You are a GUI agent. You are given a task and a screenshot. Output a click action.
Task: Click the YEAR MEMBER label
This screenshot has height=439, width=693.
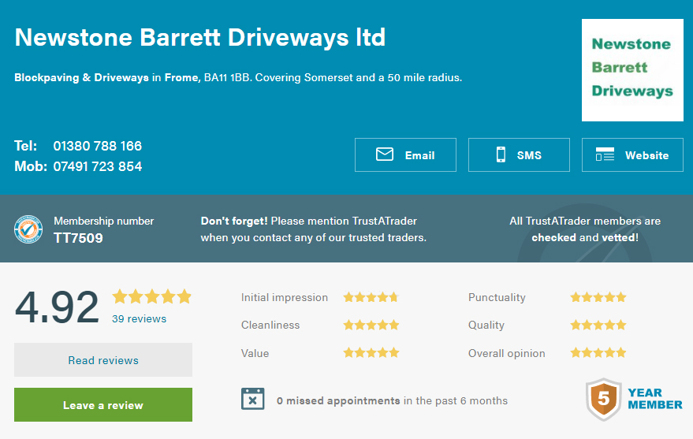click(x=655, y=399)
